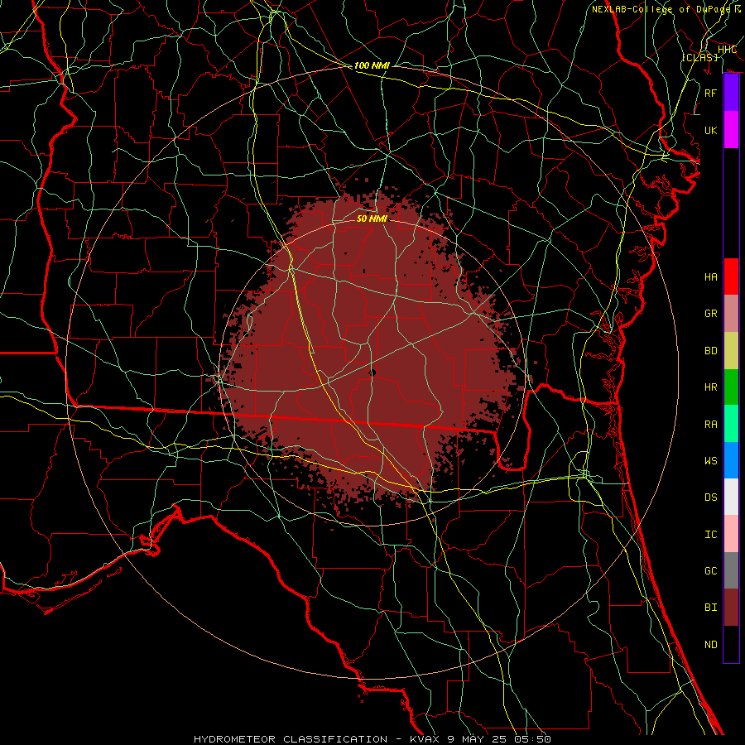
Task: Click the HA red legend swatch
Action: (731, 276)
